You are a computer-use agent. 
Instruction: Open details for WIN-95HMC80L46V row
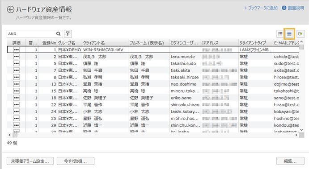click(x=17, y=49)
